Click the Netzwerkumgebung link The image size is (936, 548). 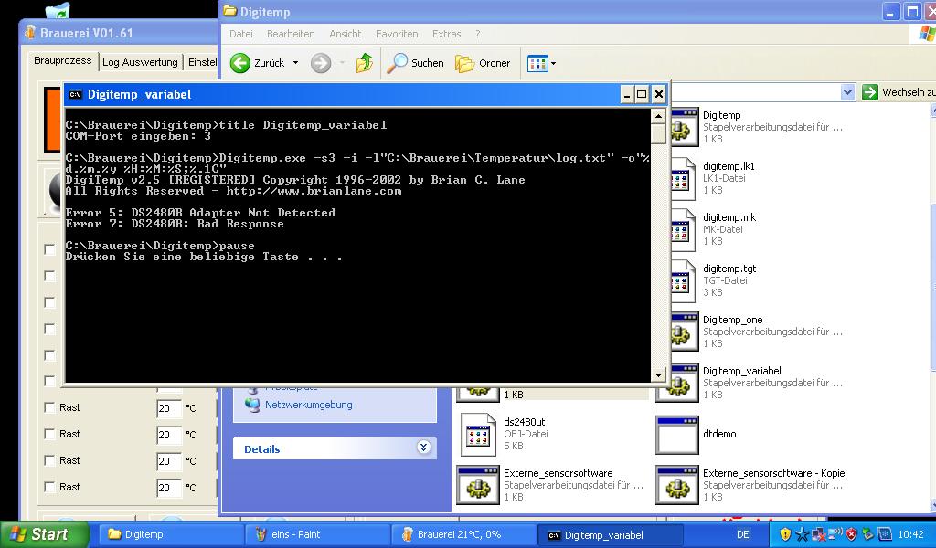(308, 405)
